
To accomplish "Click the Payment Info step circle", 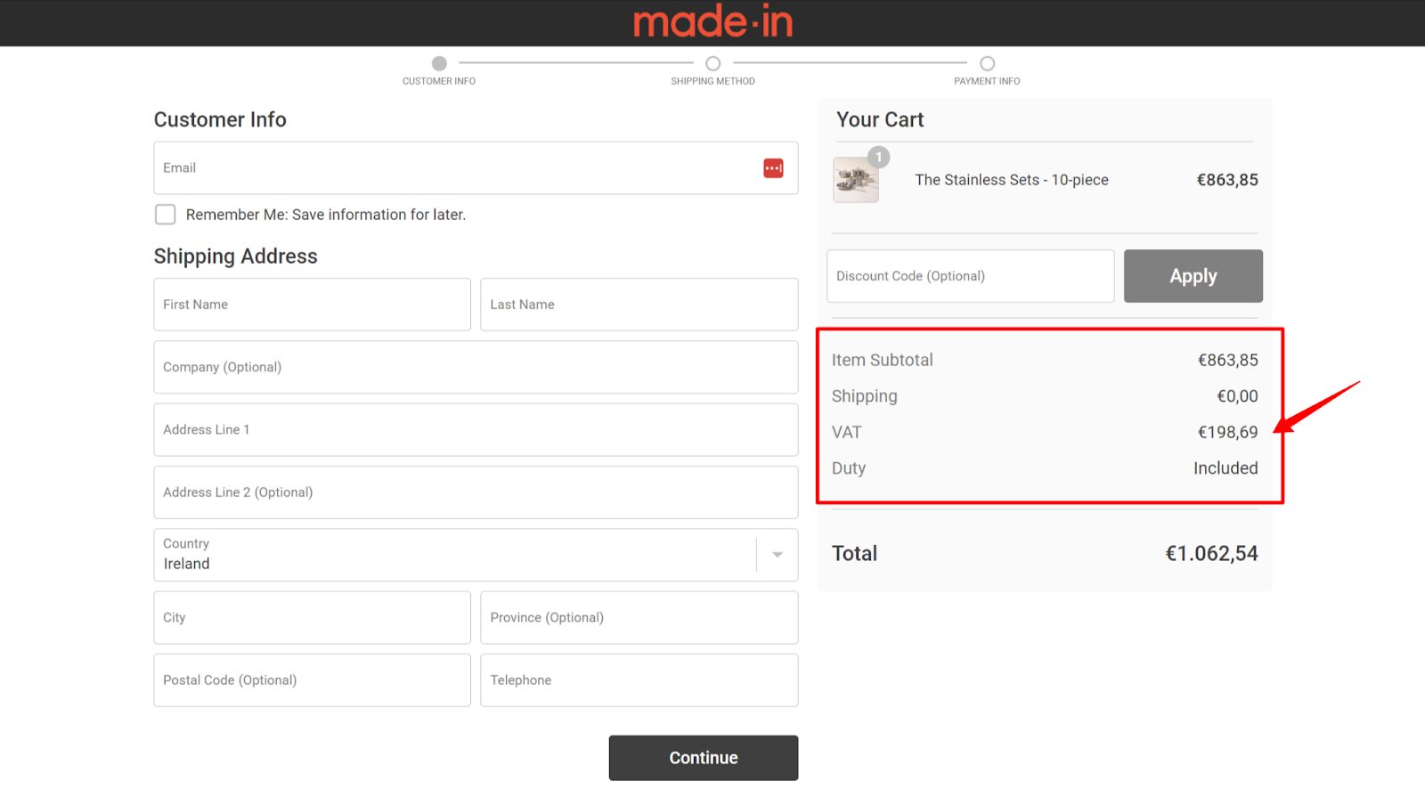I will coord(987,63).
